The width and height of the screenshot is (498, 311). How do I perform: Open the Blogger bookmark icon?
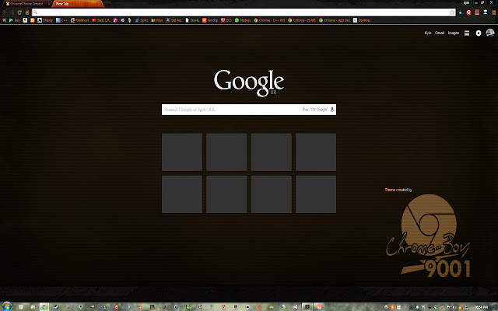(33, 20)
